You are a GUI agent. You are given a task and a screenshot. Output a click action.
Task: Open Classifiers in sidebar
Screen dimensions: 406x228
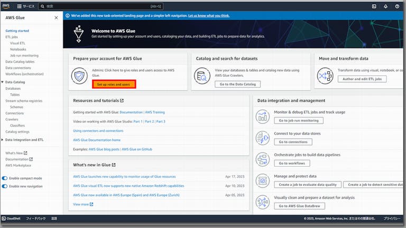pos(17,126)
